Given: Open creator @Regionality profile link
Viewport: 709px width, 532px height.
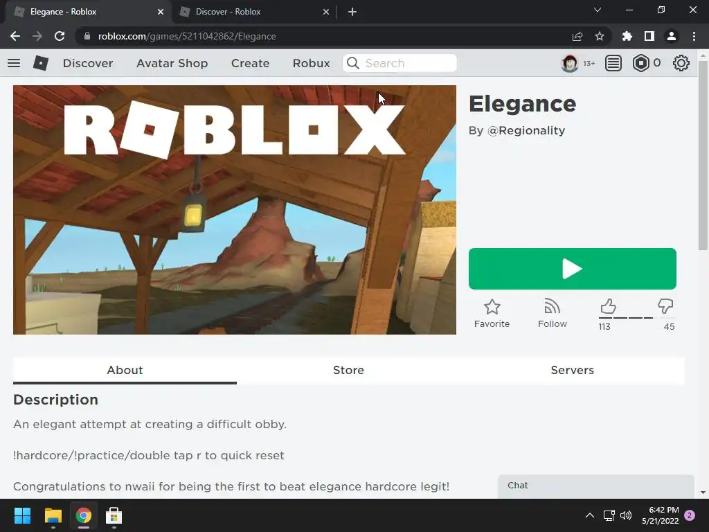Looking at the screenshot, I should 526,130.
